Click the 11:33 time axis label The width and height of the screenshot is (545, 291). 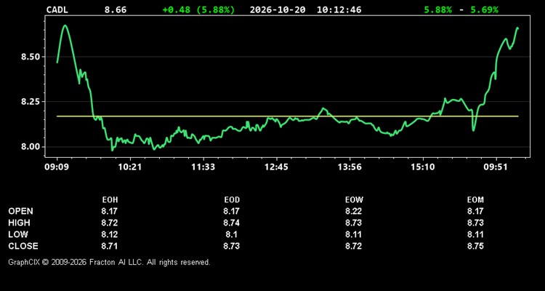pyautogui.click(x=203, y=167)
